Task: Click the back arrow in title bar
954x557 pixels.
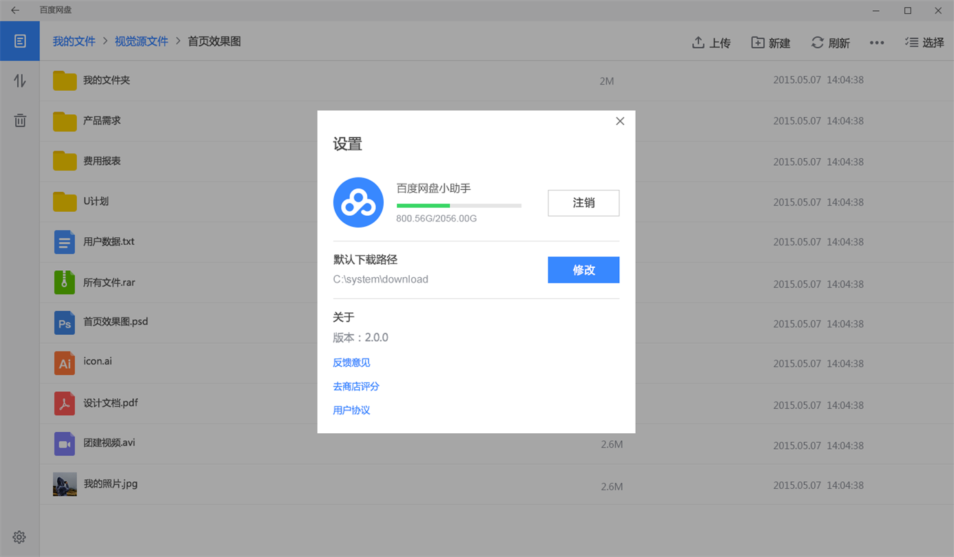Action: 15,10
